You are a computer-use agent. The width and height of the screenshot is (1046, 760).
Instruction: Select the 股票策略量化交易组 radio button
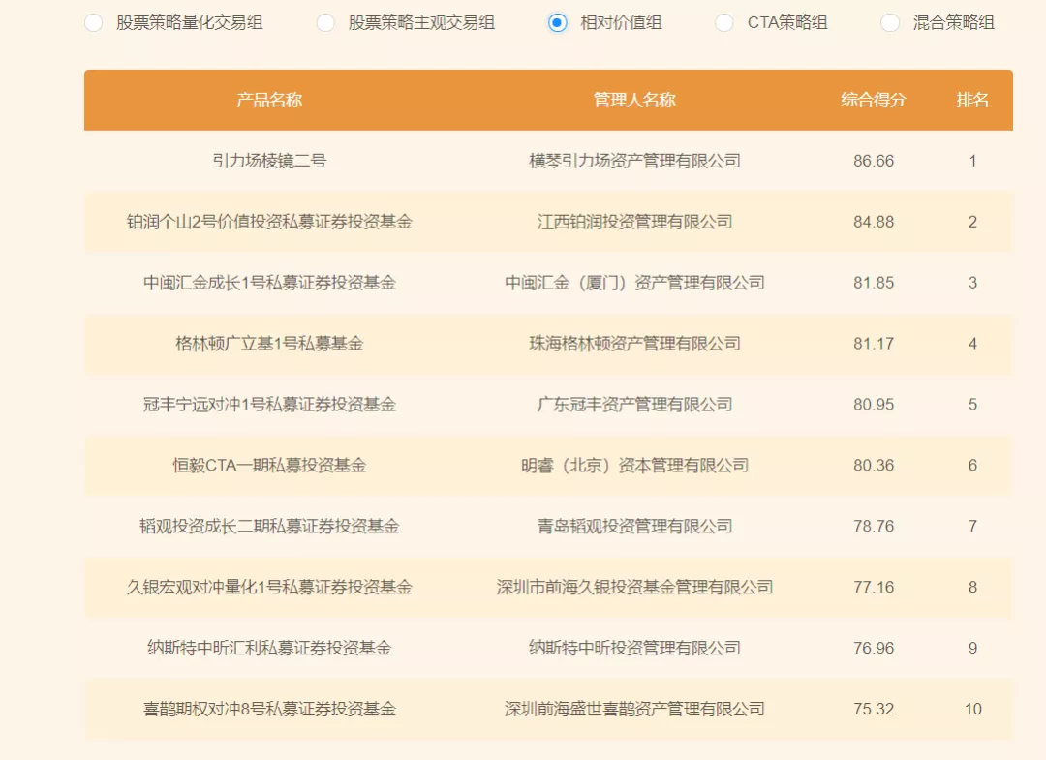click(x=93, y=22)
